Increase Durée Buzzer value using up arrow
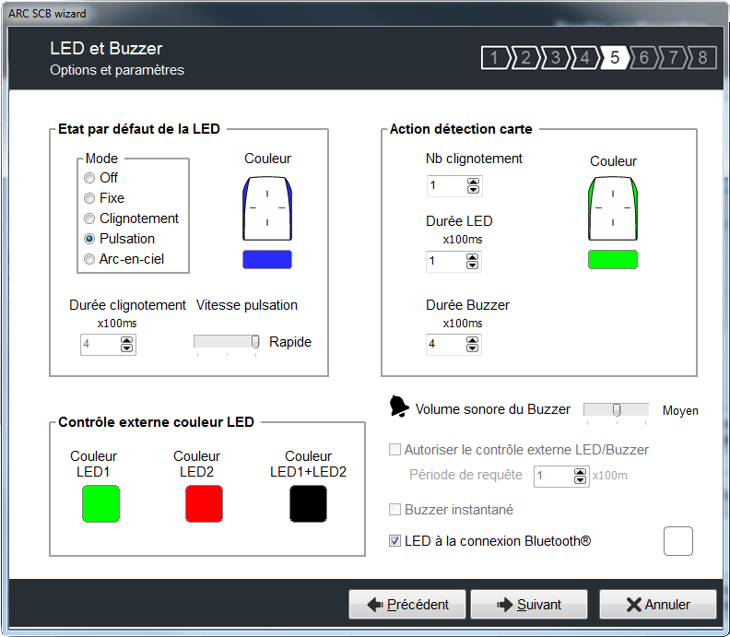 click(x=473, y=340)
